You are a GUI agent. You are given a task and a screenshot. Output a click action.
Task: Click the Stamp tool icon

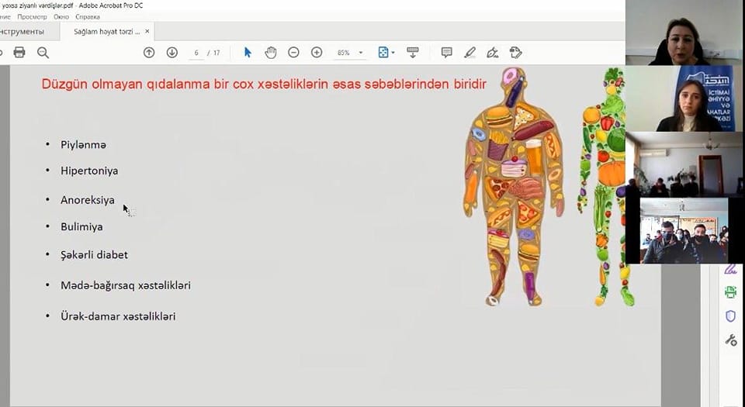515,52
